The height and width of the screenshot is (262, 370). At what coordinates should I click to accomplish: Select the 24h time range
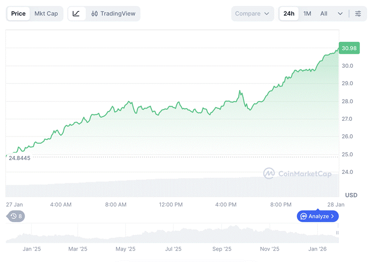[289, 14]
